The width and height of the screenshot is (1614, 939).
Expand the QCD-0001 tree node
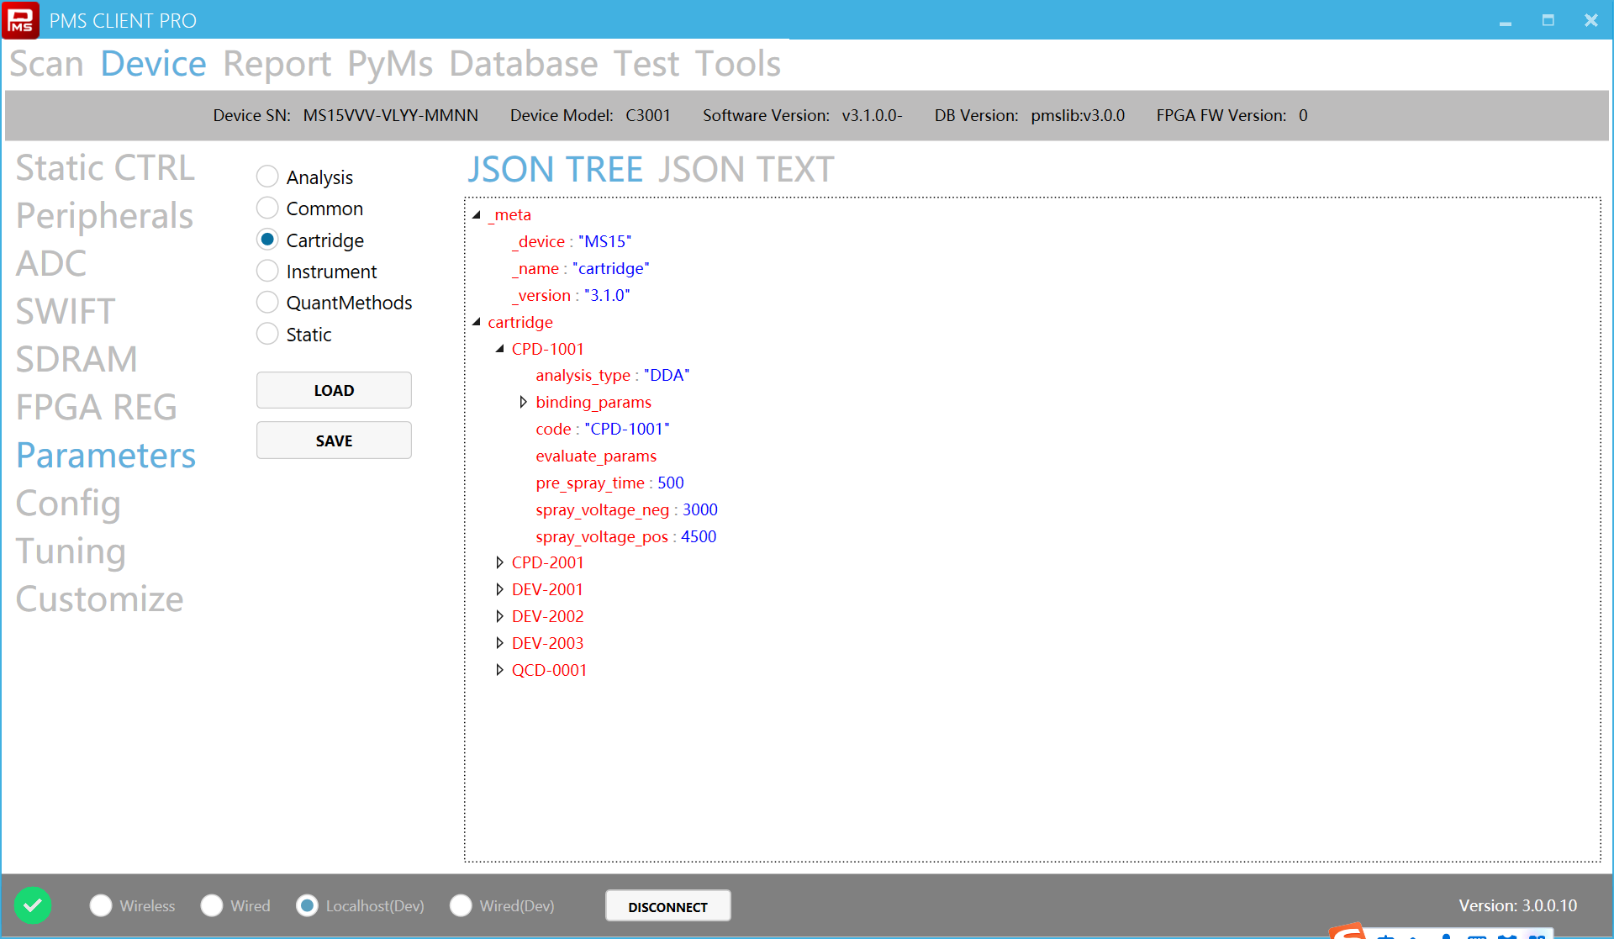(x=499, y=670)
